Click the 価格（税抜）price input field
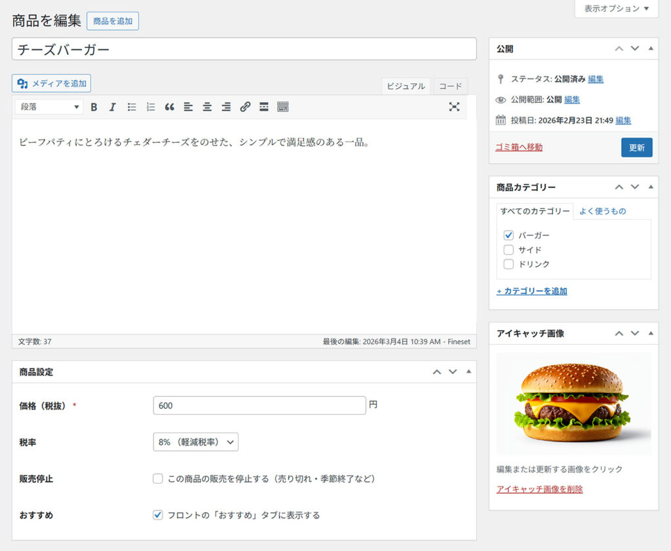This screenshot has width=671, height=551. click(259, 406)
